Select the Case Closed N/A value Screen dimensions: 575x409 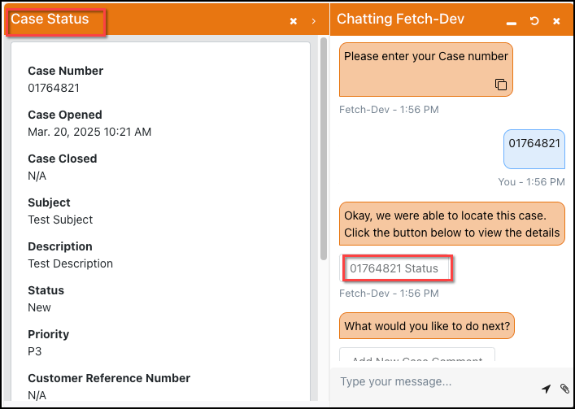pyautogui.click(x=37, y=176)
